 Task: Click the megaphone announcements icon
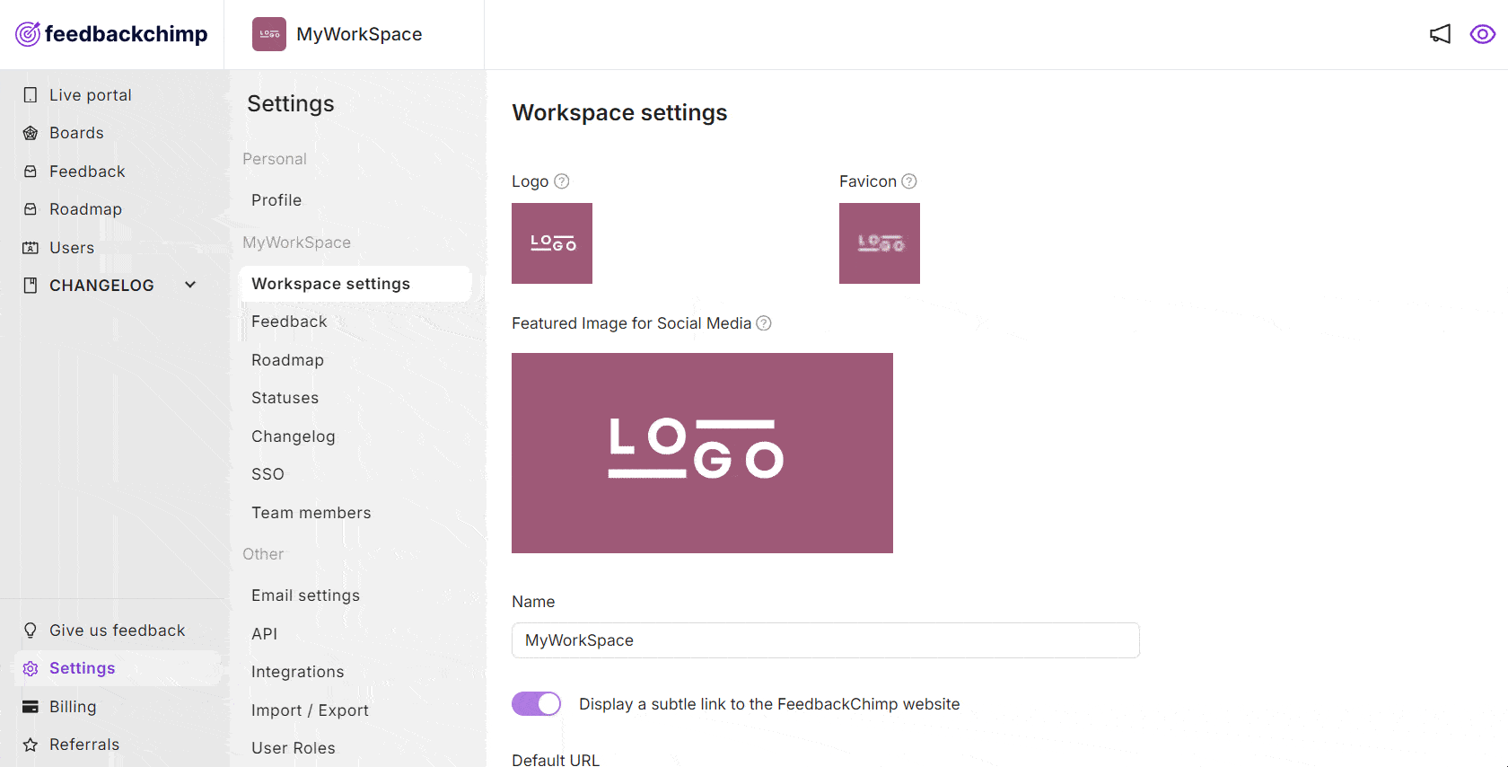coord(1440,34)
